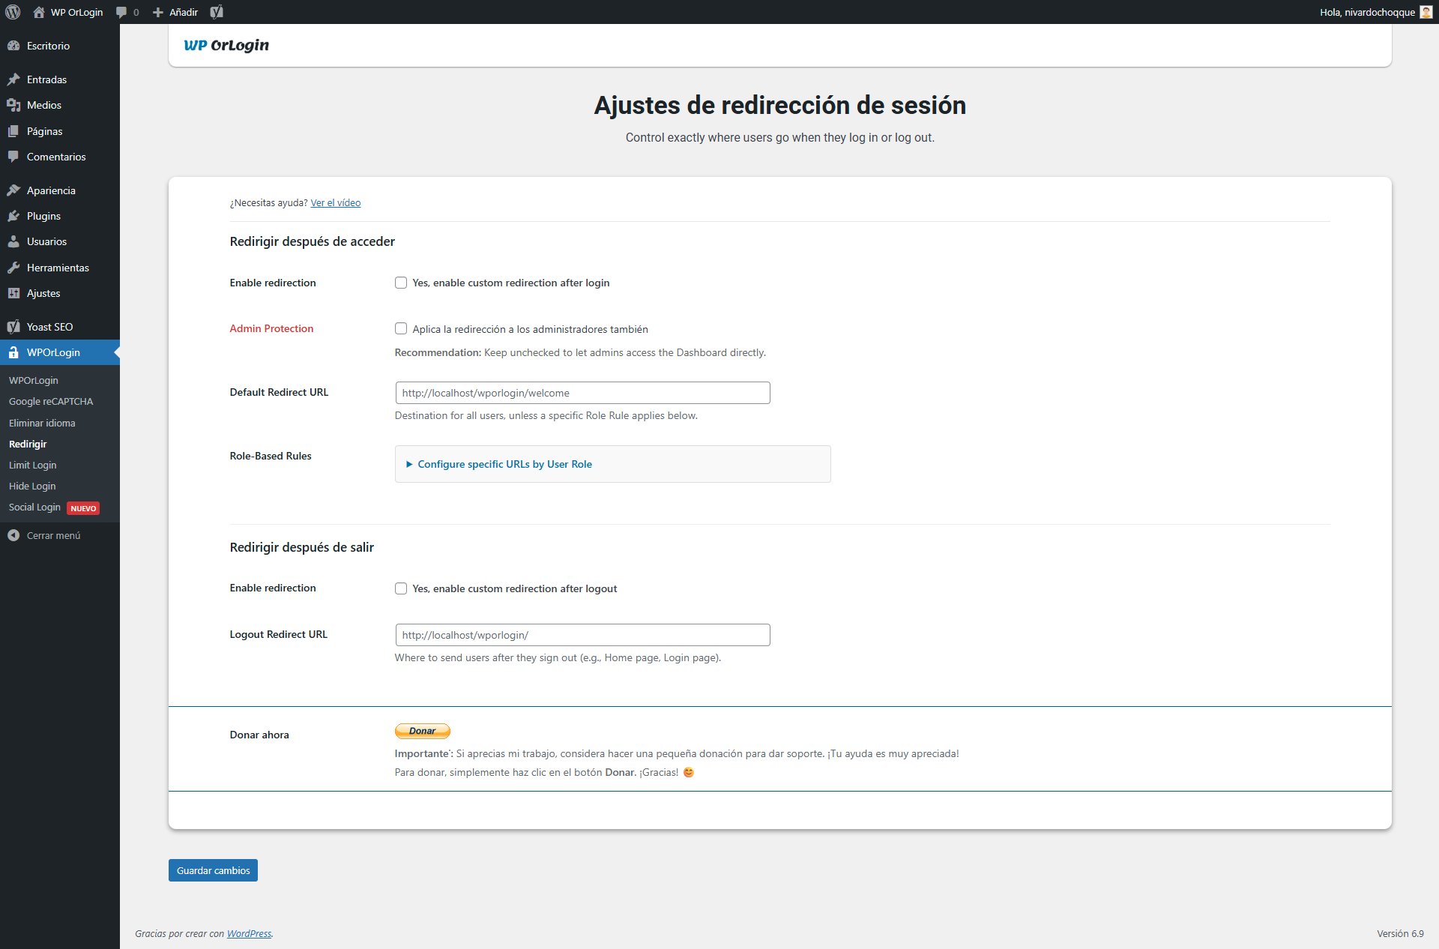Open Usuarios via the user icon
The image size is (1439, 949).
tap(14, 241)
